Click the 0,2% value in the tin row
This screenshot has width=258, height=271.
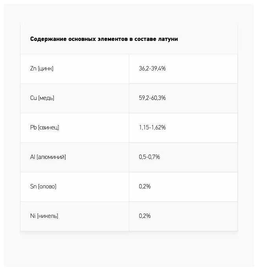(x=145, y=186)
